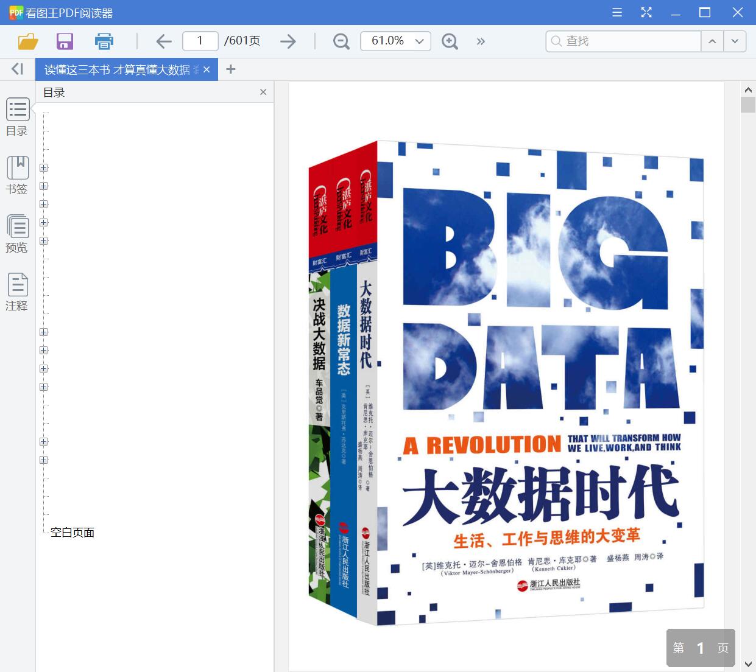This screenshot has width=756, height=672.
Task: Close the 读懂这三本书 document tab
Action: 207,70
